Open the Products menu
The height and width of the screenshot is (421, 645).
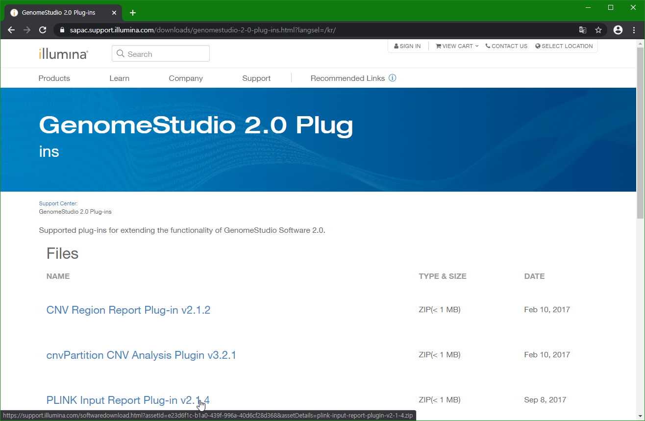point(54,78)
